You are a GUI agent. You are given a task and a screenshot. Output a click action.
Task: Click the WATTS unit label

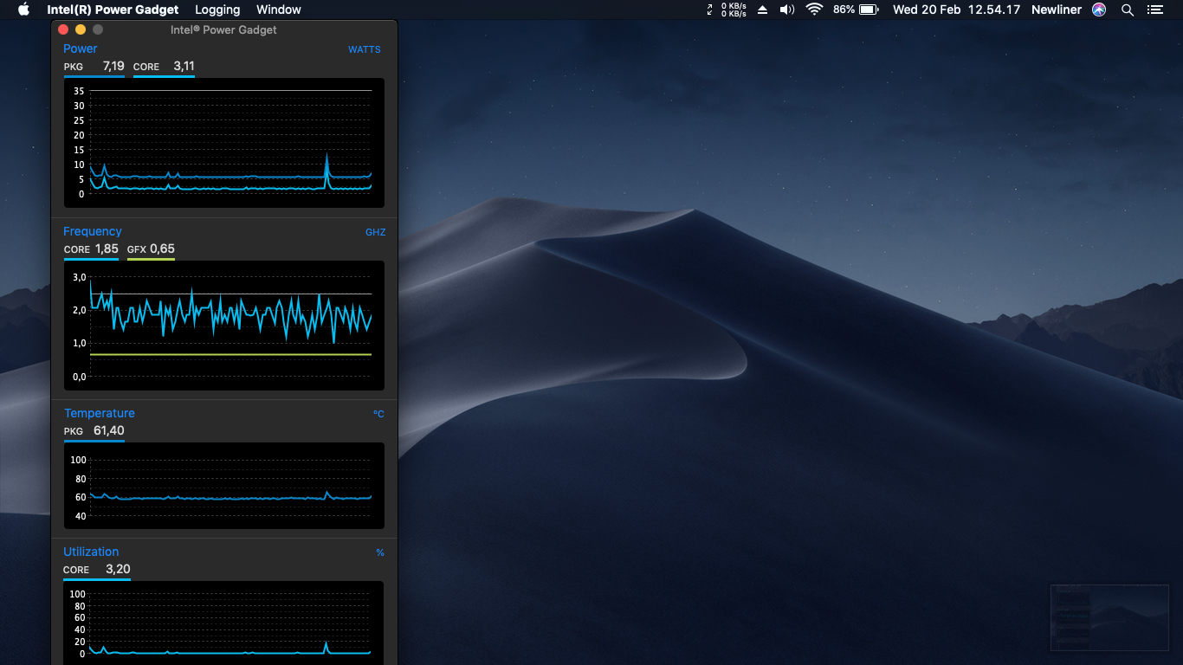click(365, 49)
